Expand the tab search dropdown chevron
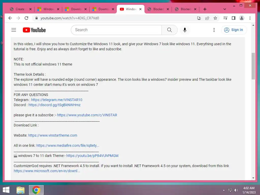 225,9
